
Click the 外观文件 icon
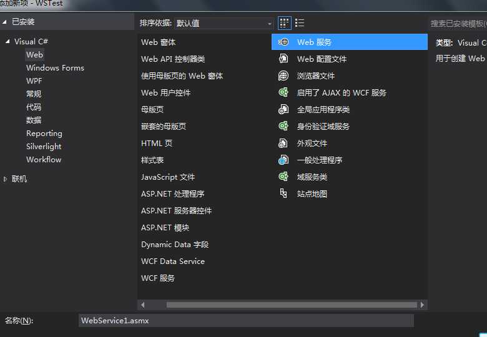click(x=283, y=143)
